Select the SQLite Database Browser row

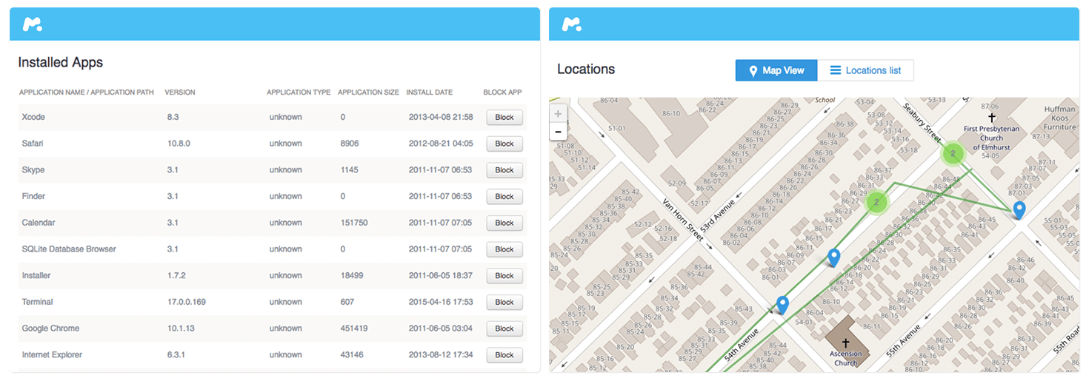[69, 249]
